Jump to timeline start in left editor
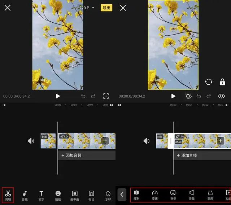Image resolution: width=231 pixels, height=205 pixels. [x=4, y=105]
